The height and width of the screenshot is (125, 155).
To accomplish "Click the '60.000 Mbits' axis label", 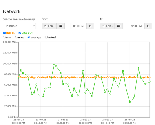I will point(11,85).
